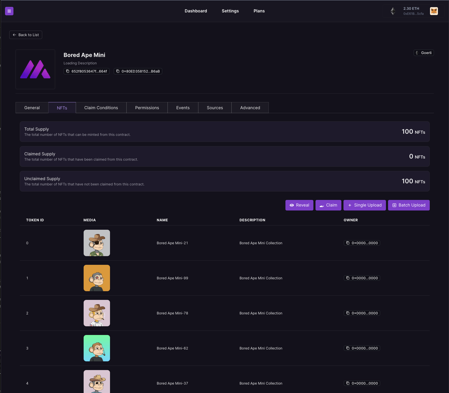Click the NAME column header
The image size is (449, 393).
pyautogui.click(x=162, y=220)
